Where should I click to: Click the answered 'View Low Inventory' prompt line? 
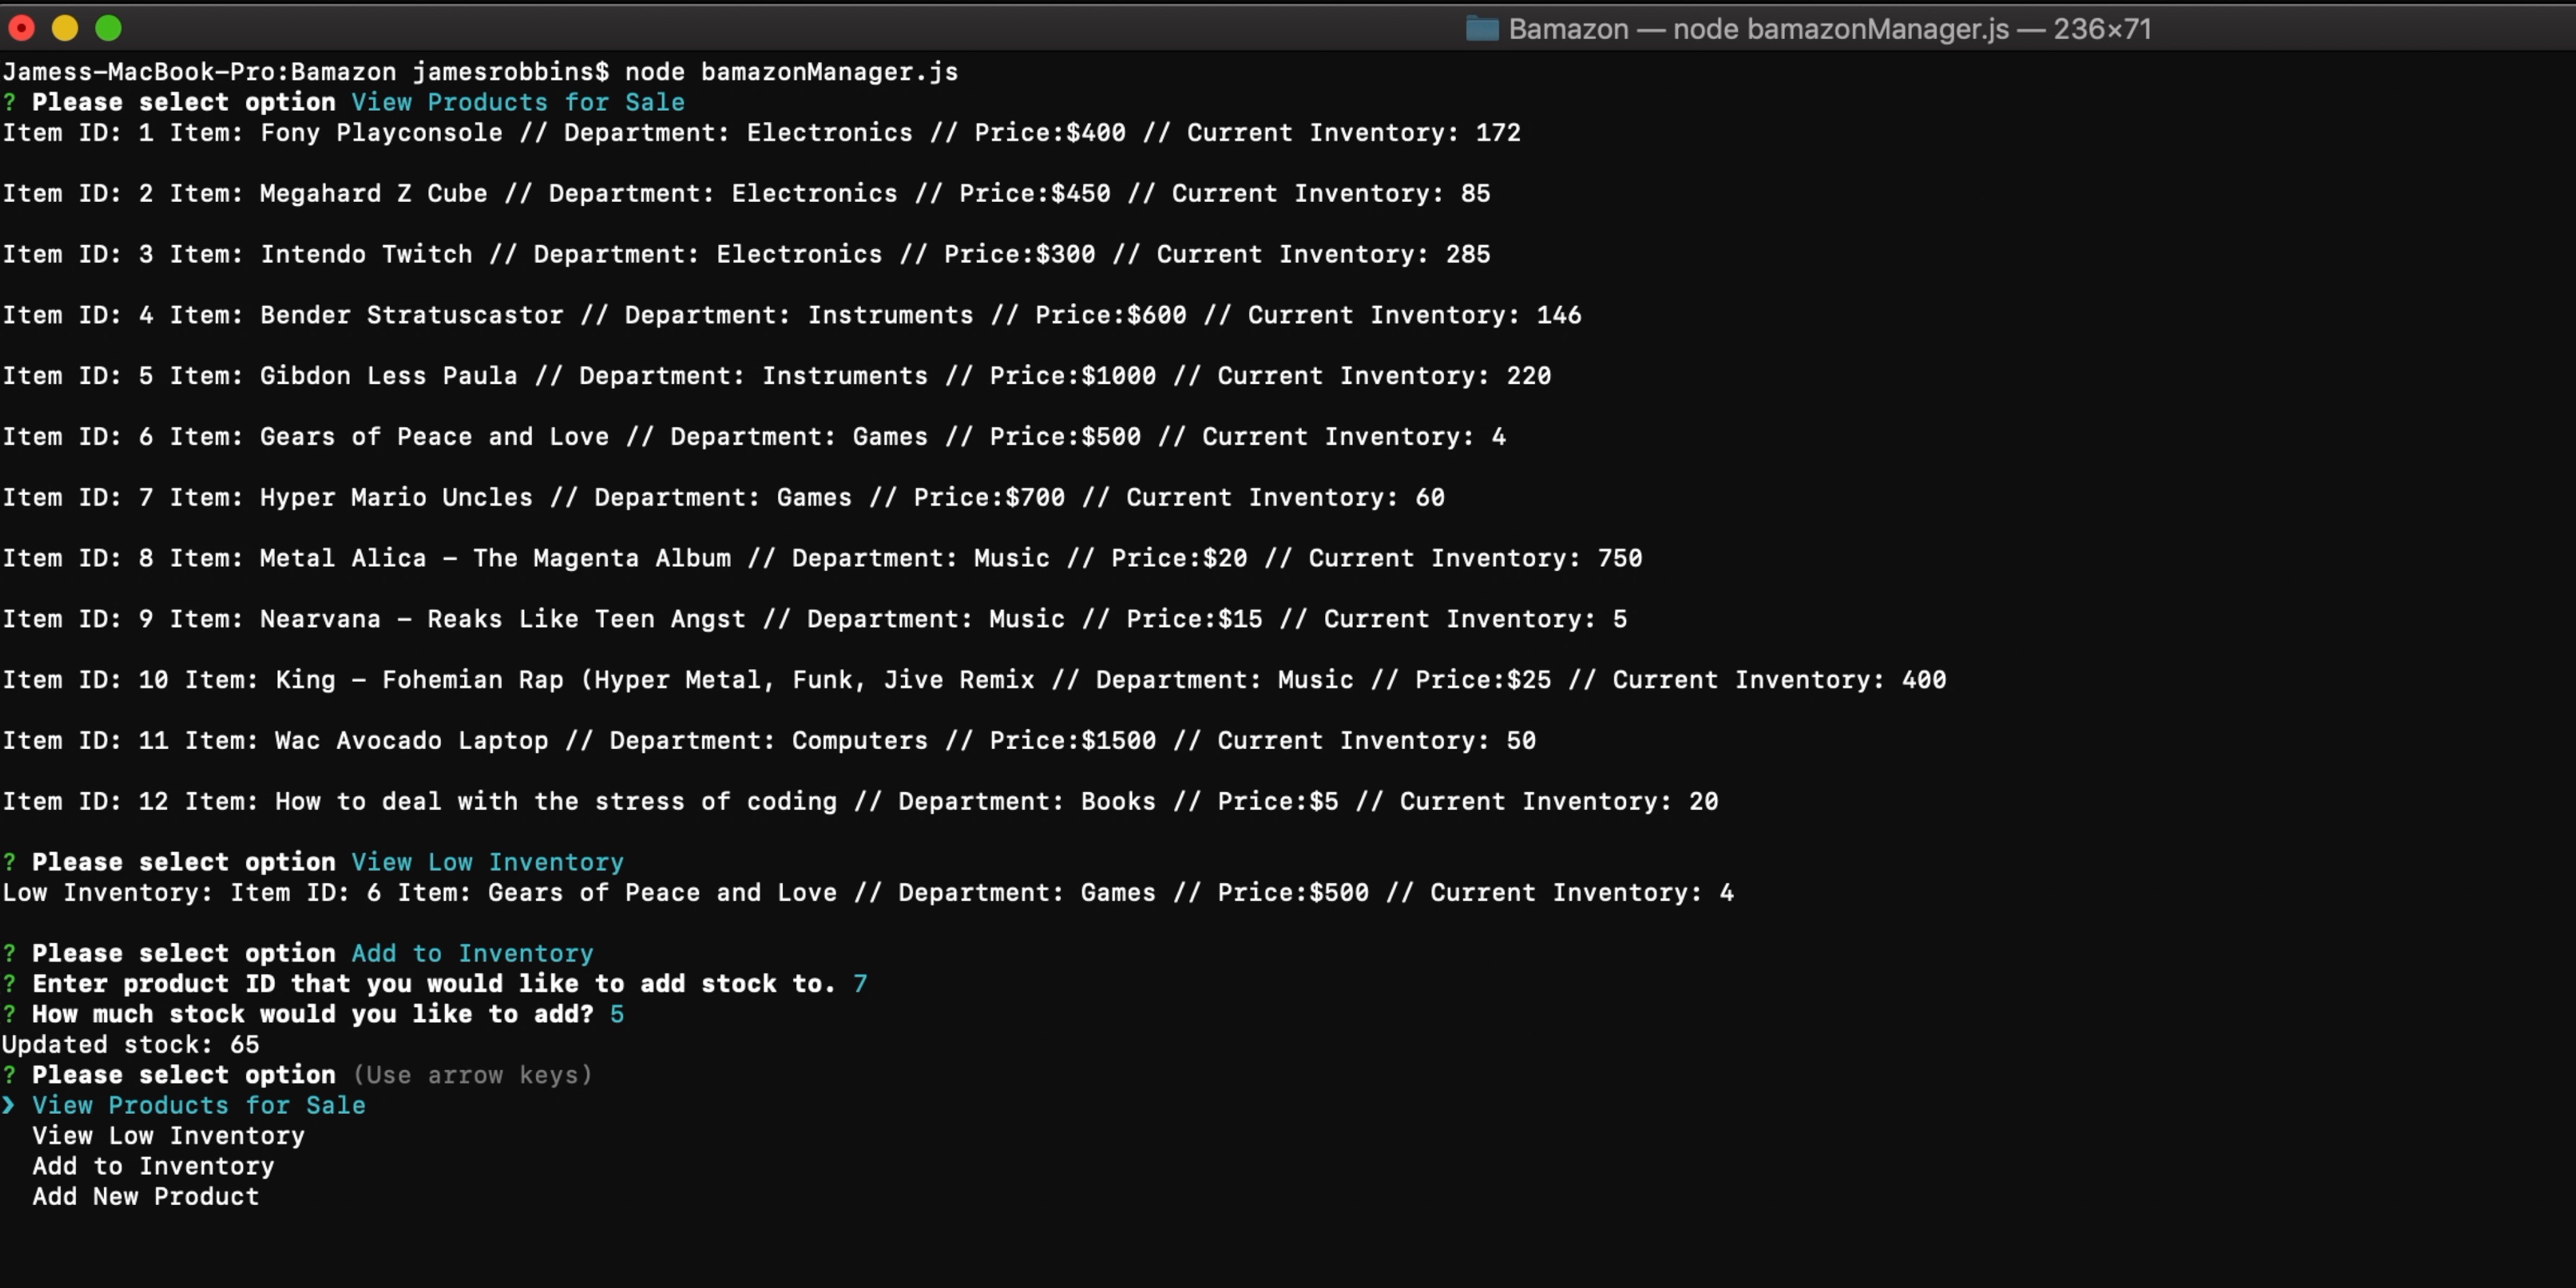[x=313, y=862]
